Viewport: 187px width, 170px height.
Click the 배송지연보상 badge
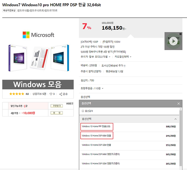9,10
